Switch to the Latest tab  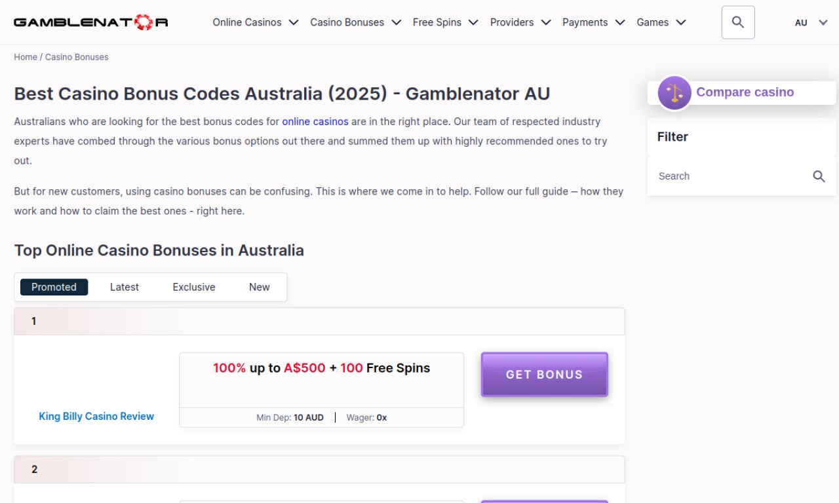(x=125, y=287)
